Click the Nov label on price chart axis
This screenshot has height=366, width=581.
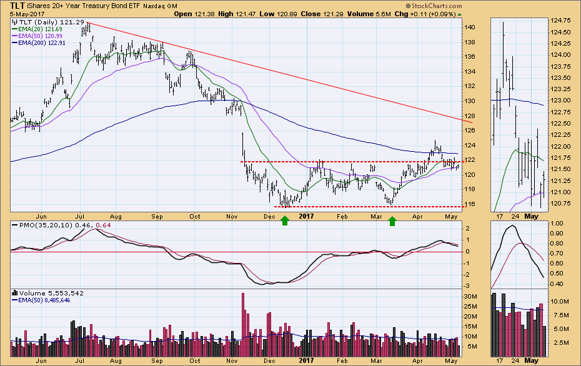[232, 216]
